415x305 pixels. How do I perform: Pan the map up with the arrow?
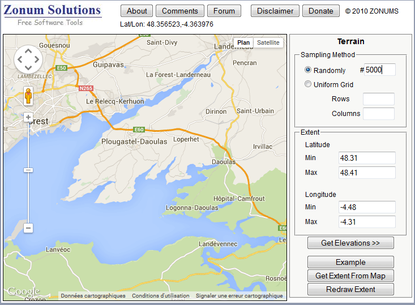click(x=28, y=51)
